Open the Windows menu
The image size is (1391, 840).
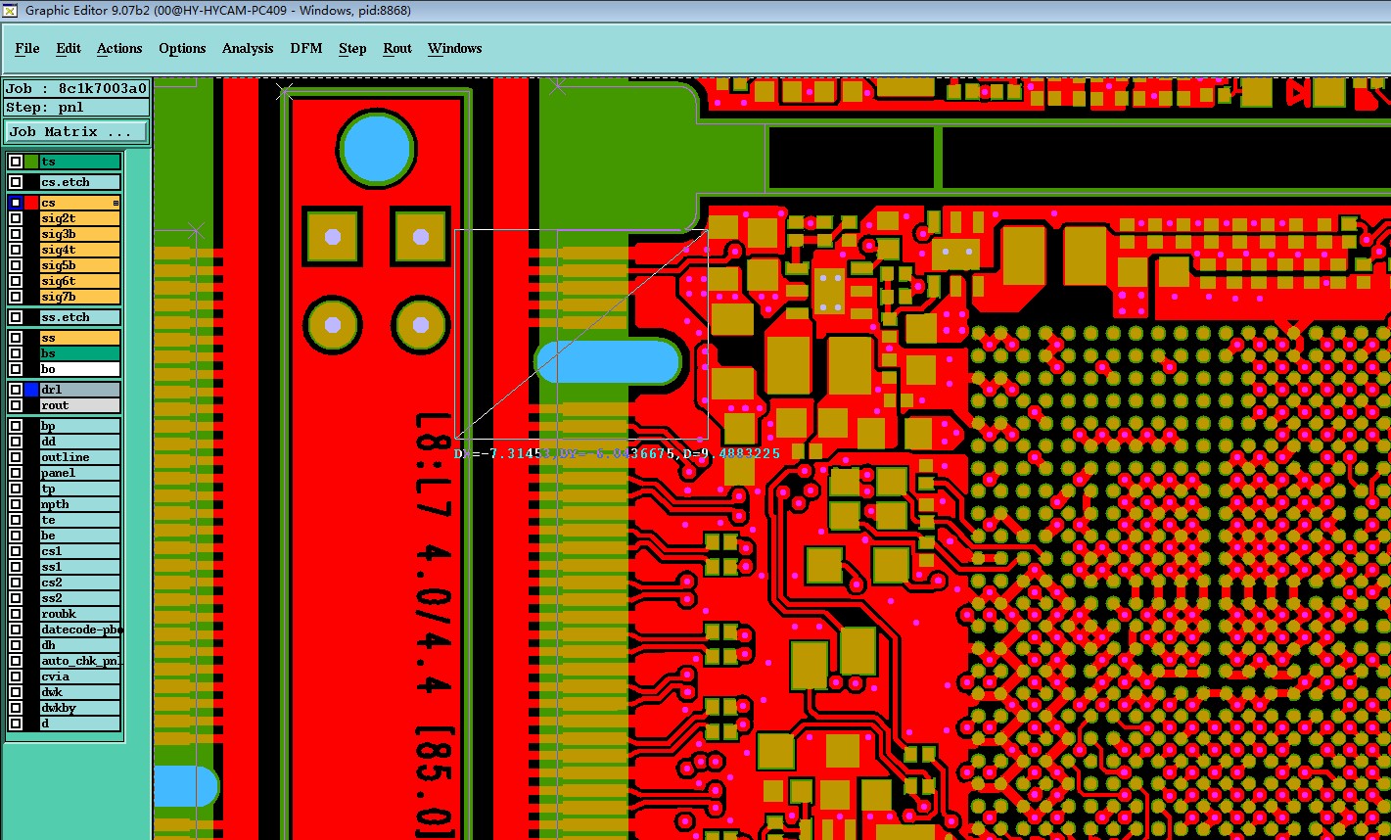click(455, 48)
